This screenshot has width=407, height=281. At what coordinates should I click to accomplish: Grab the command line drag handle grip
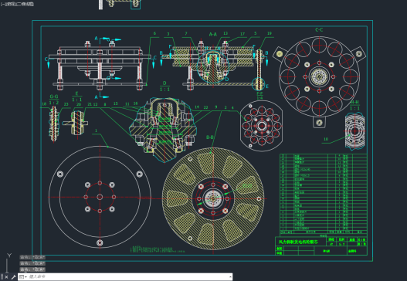(2, 277)
